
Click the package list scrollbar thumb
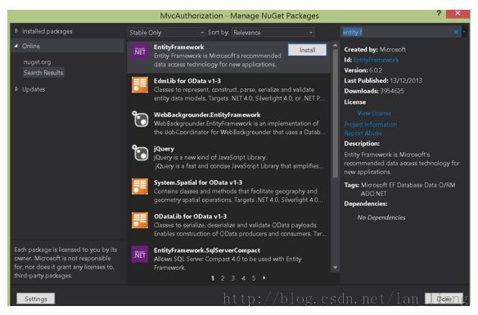(x=336, y=113)
